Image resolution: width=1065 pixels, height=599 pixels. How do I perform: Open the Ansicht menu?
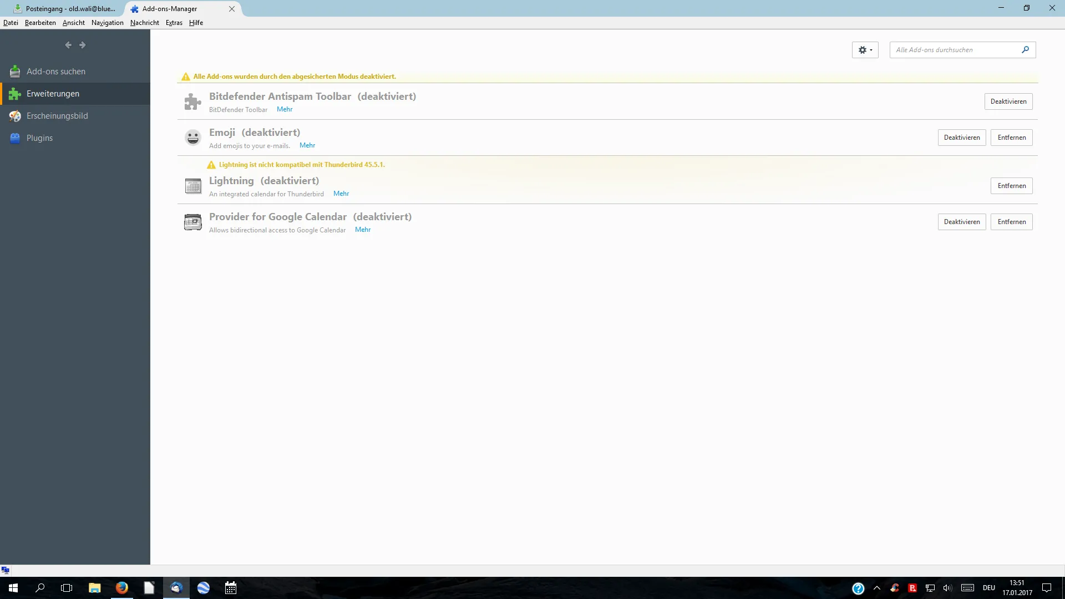(x=74, y=23)
